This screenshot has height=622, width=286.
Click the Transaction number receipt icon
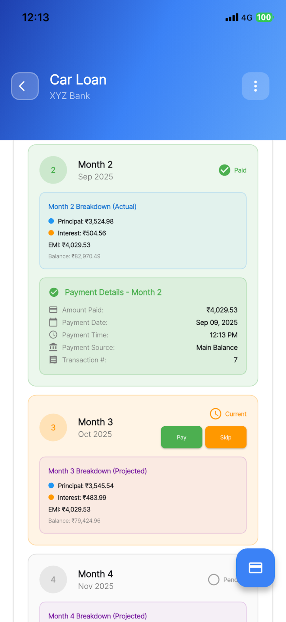(x=53, y=360)
